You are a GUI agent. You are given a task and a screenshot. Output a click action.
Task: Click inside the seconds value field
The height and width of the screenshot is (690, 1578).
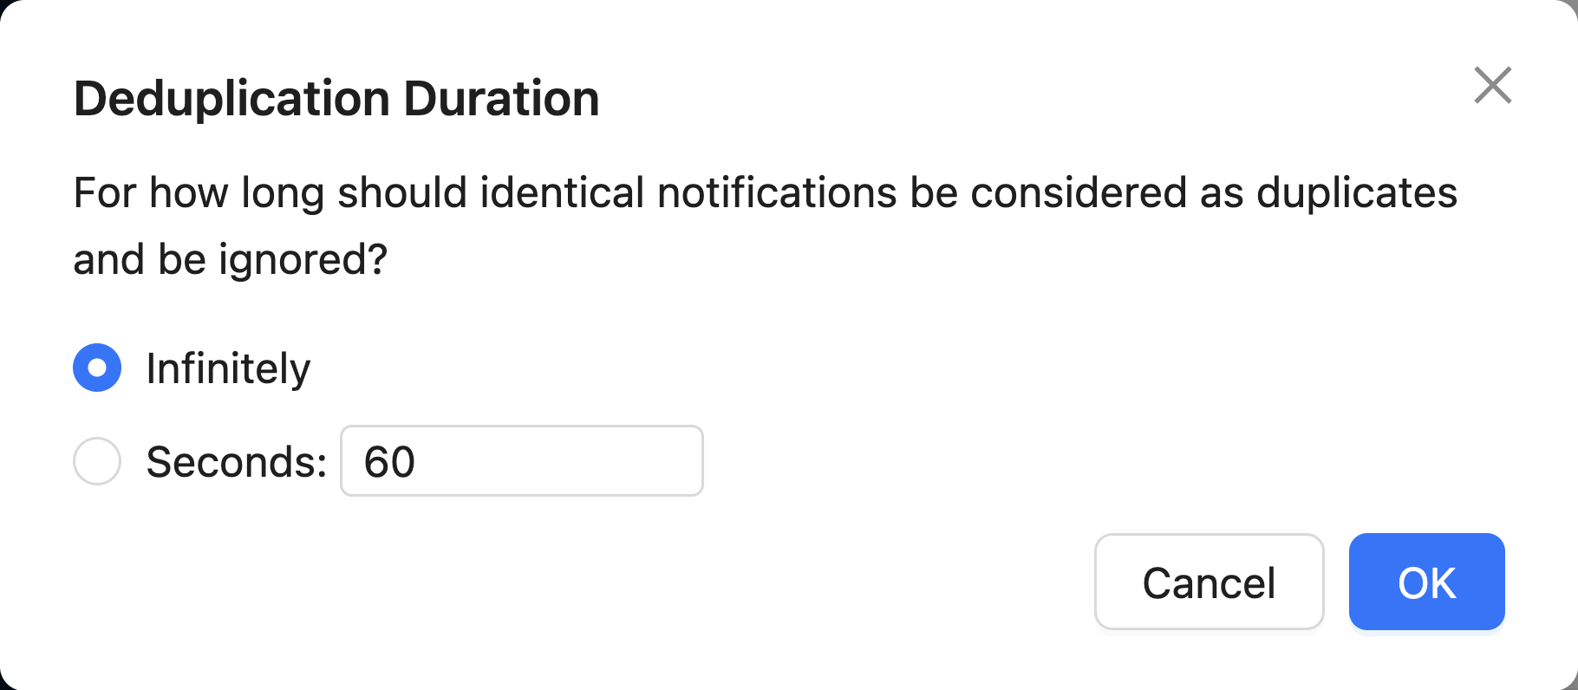pos(520,460)
